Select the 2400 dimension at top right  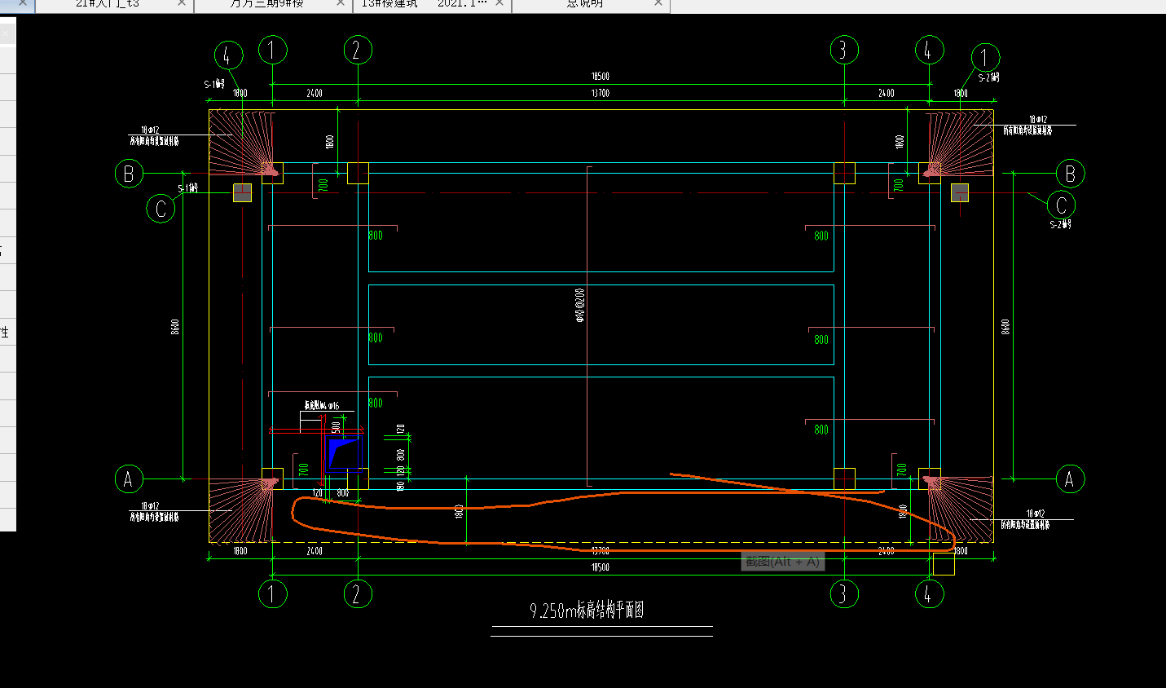(x=887, y=94)
